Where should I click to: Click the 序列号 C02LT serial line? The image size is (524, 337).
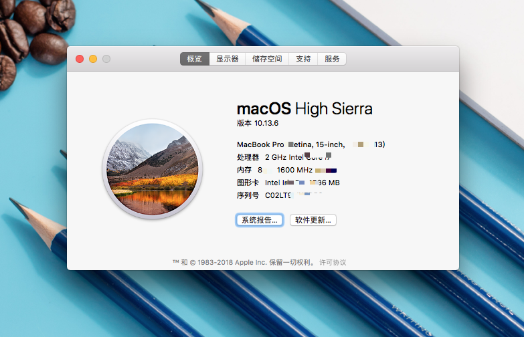point(280,195)
